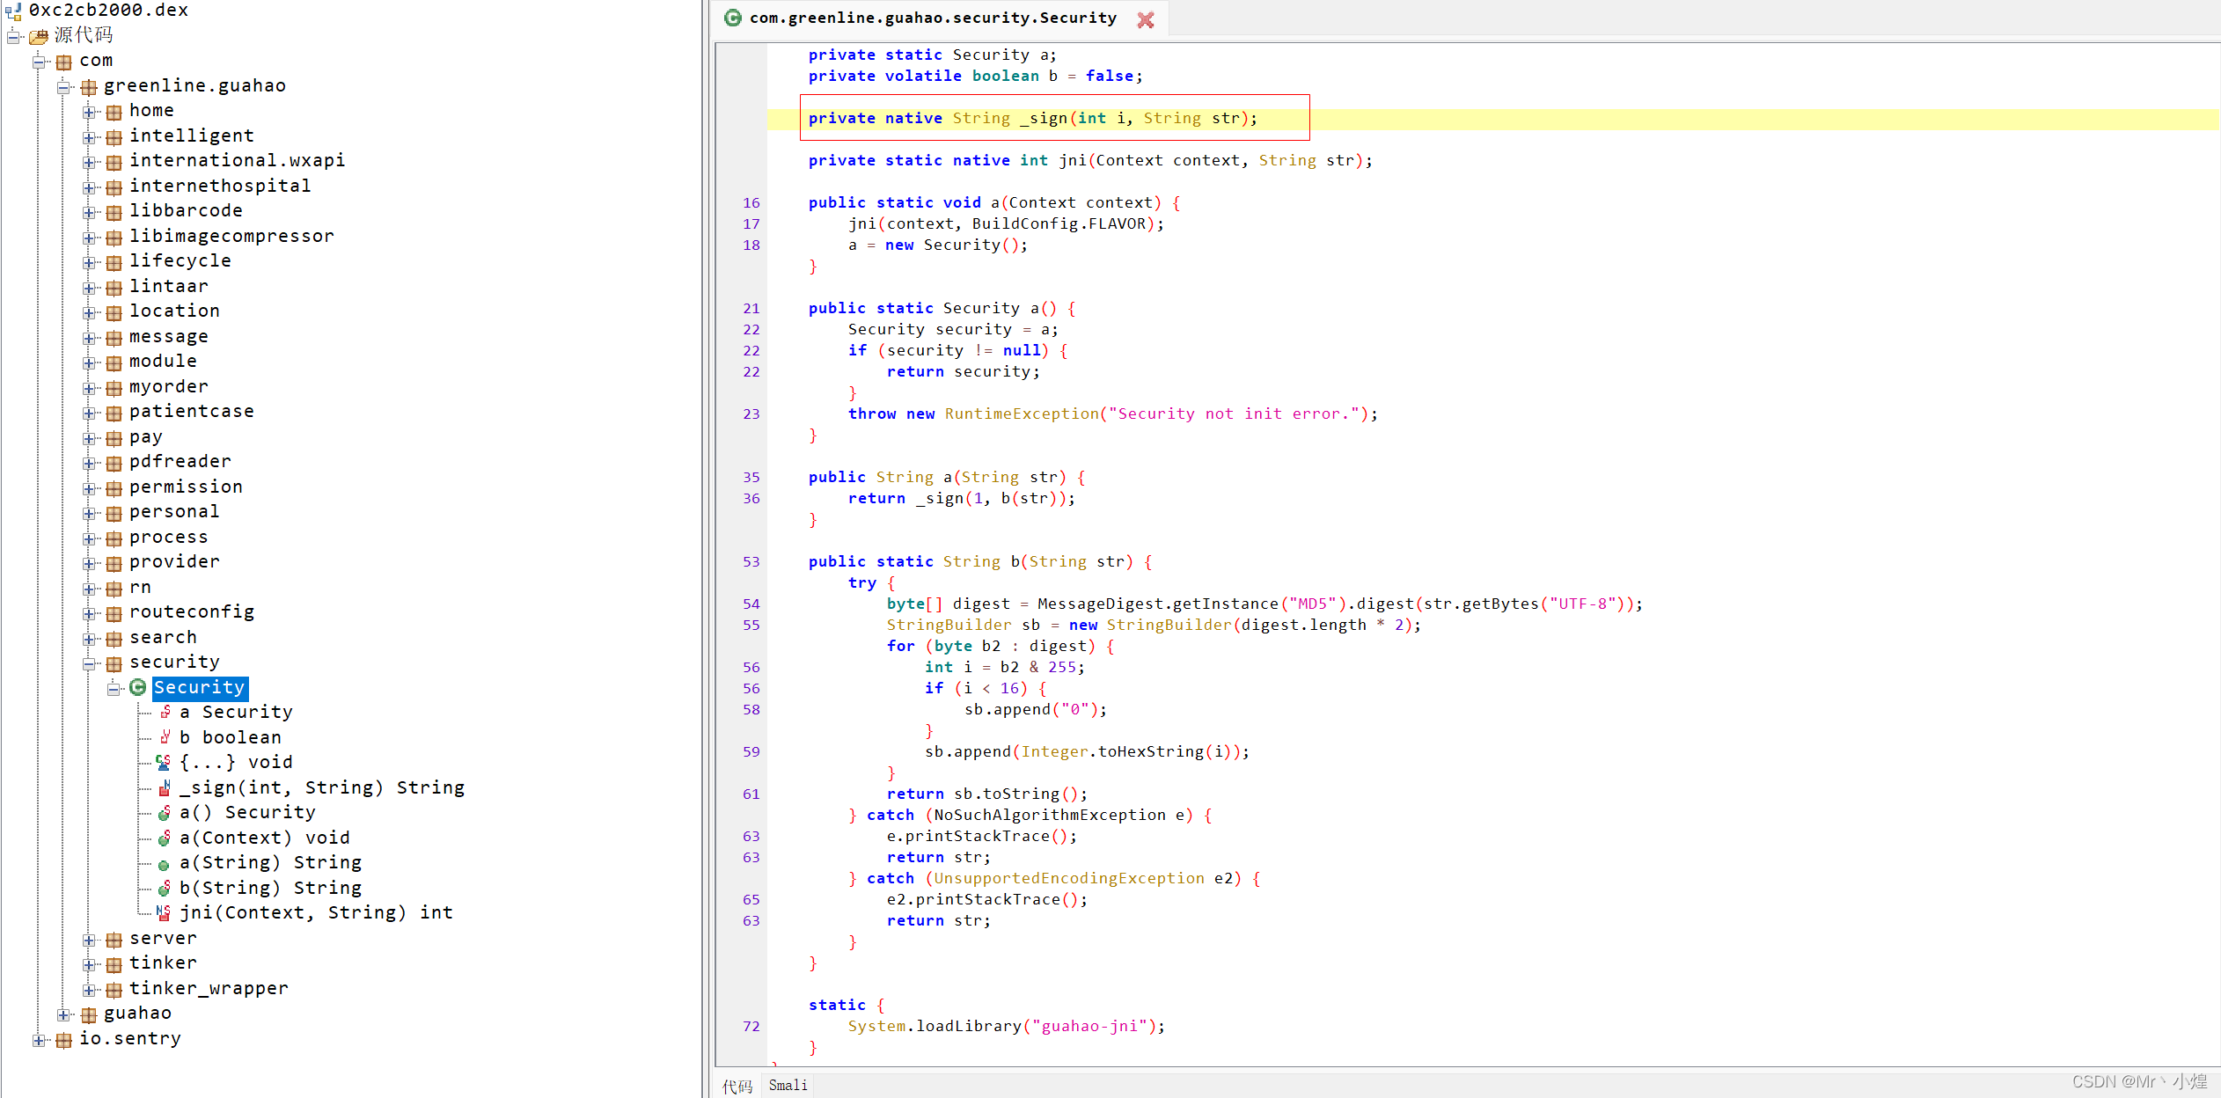Image resolution: width=2221 pixels, height=1098 pixels.
Task: Click the native method _sign icon
Action: [165, 787]
